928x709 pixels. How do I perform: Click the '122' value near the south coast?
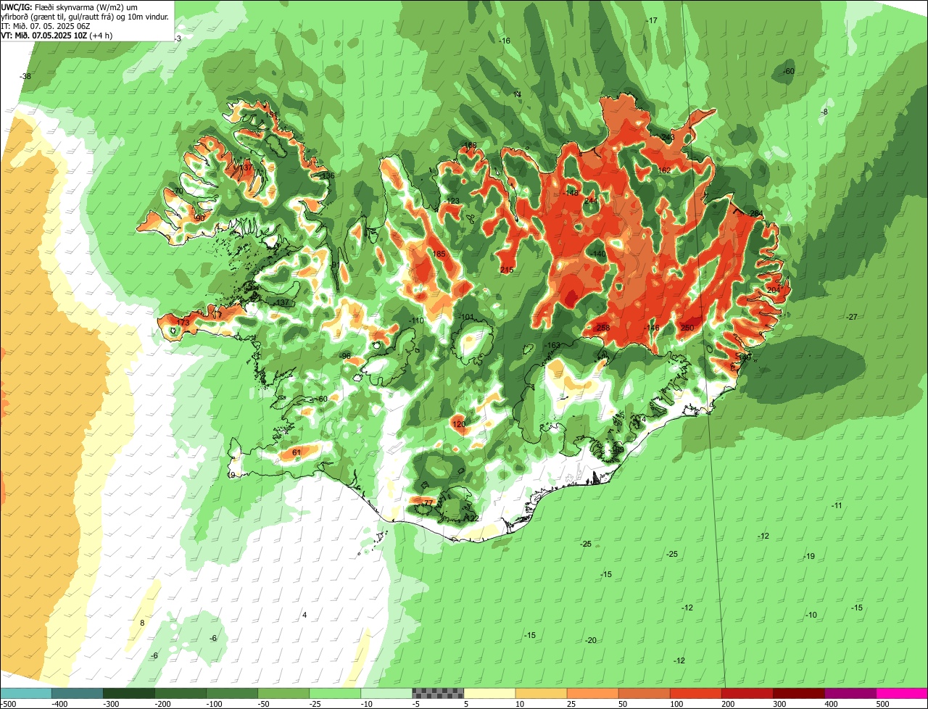tap(473, 518)
